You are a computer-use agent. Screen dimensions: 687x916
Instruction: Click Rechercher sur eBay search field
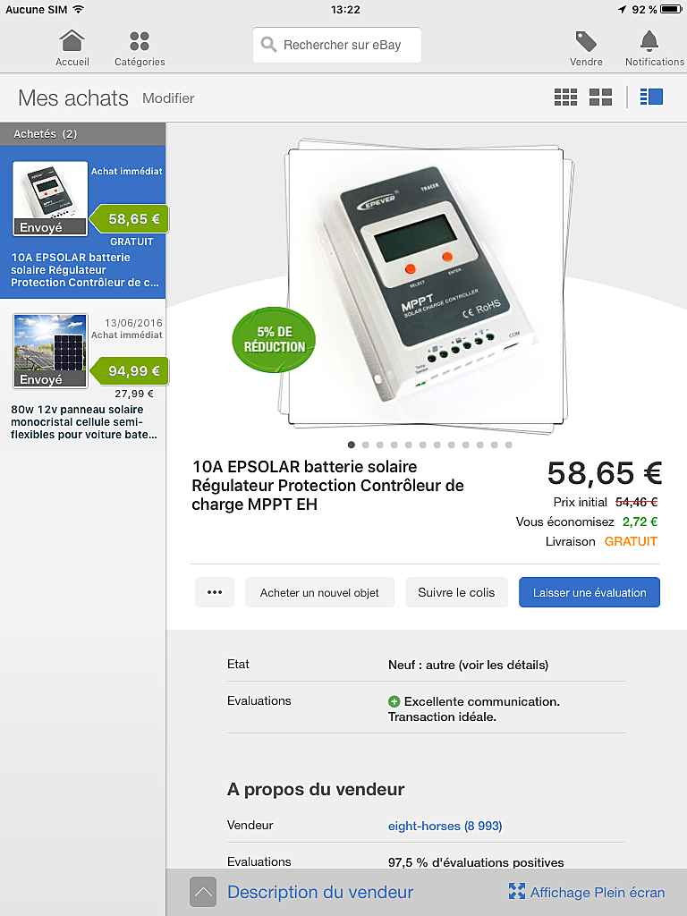[337, 45]
